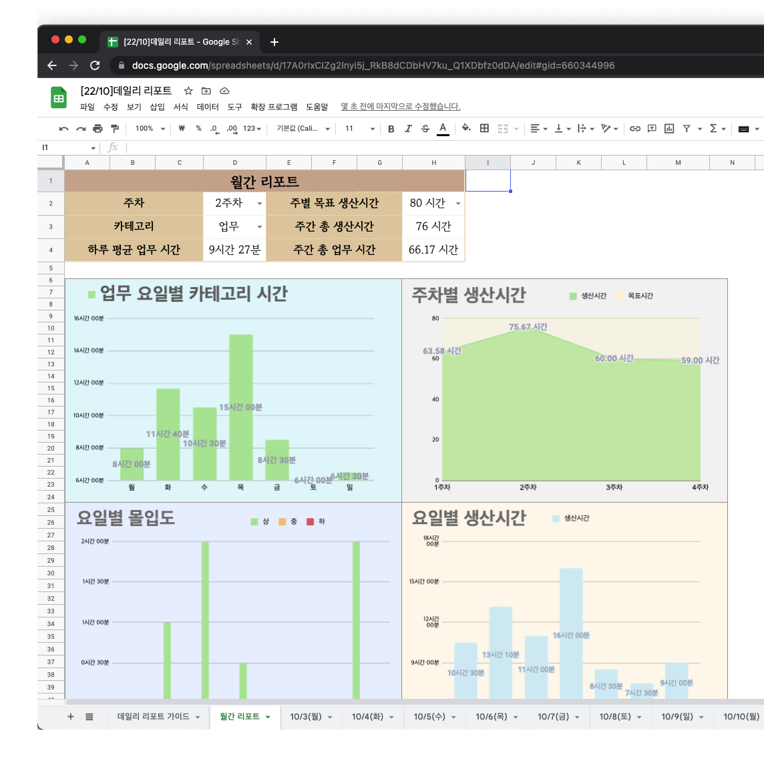
Task: Click the undo icon in toolbar
Action: 63,129
